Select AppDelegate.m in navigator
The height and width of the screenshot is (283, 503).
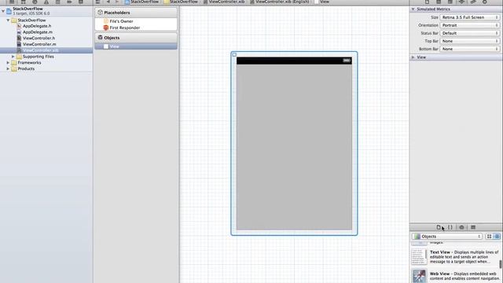point(38,32)
